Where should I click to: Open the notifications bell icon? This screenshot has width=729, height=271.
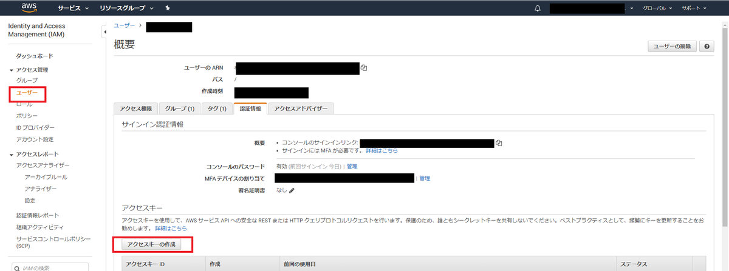537,8
